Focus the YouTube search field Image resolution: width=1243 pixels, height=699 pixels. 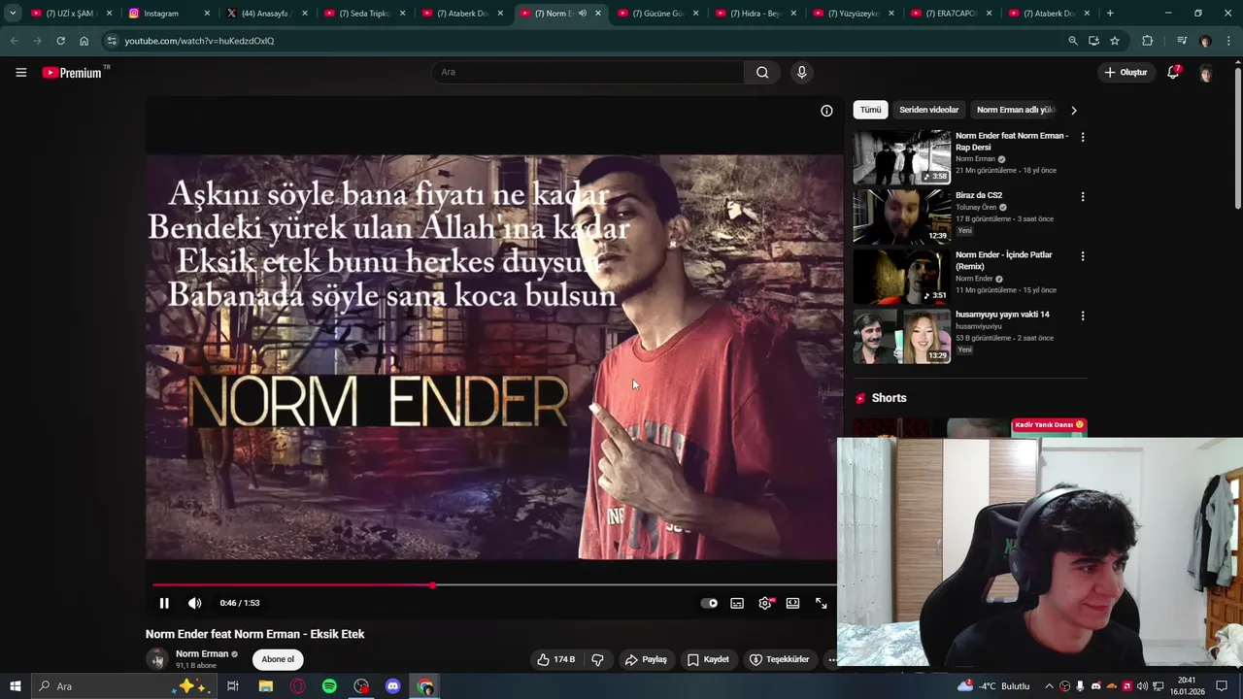(588, 72)
